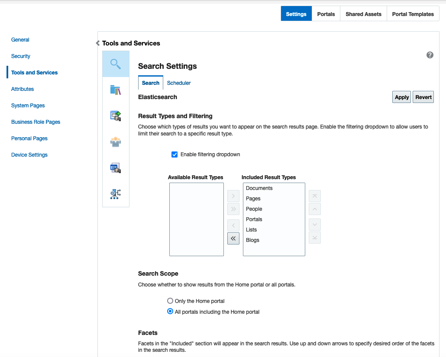Image resolution: width=446 pixels, height=357 pixels.
Task: Click the Move to Bottom reorder arrow
Action: click(x=315, y=238)
